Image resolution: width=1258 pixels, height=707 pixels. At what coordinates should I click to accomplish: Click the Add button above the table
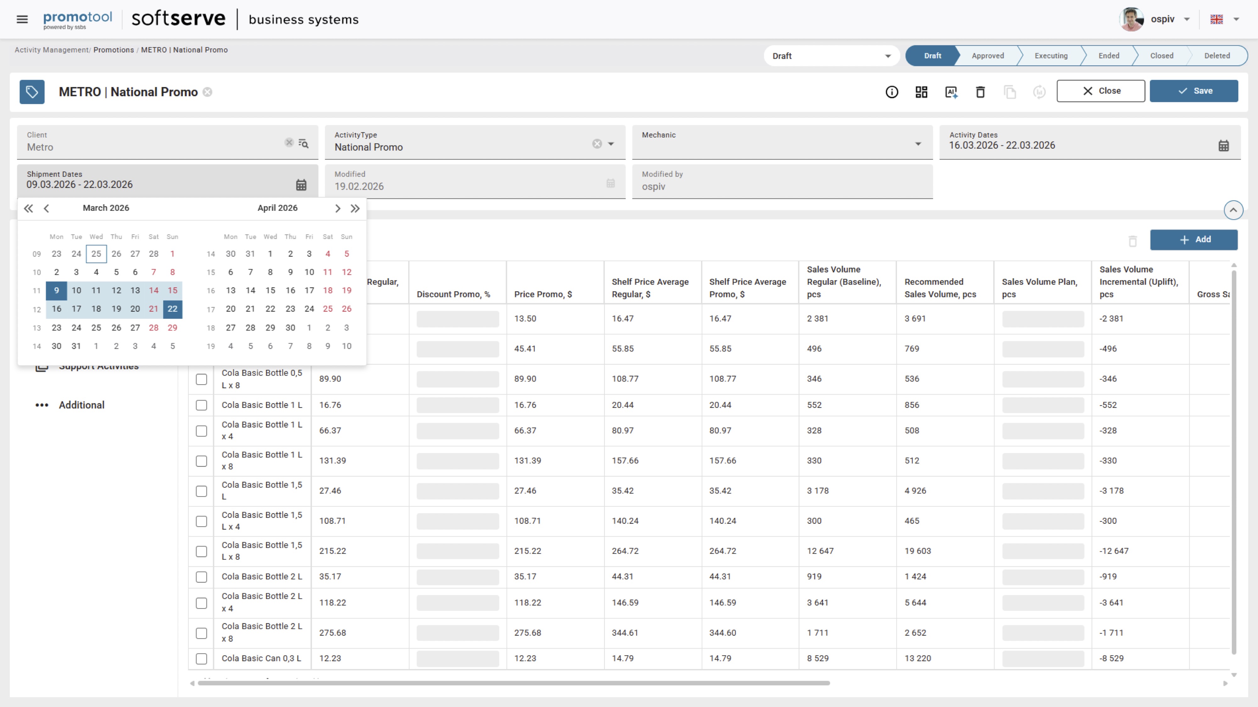coord(1194,239)
